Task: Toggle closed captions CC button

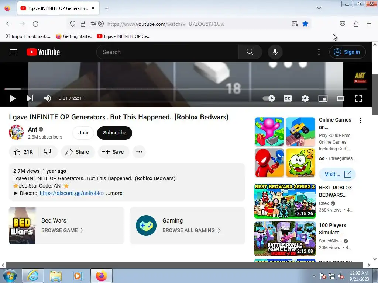Action: click(287, 98)
